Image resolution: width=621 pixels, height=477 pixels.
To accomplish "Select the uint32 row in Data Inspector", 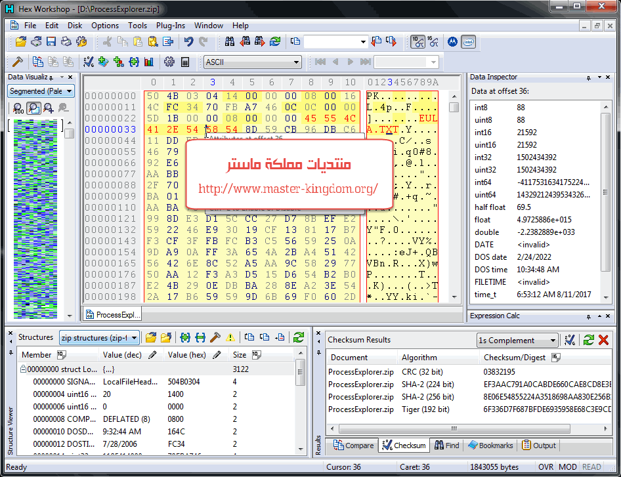I will point(536,170).
